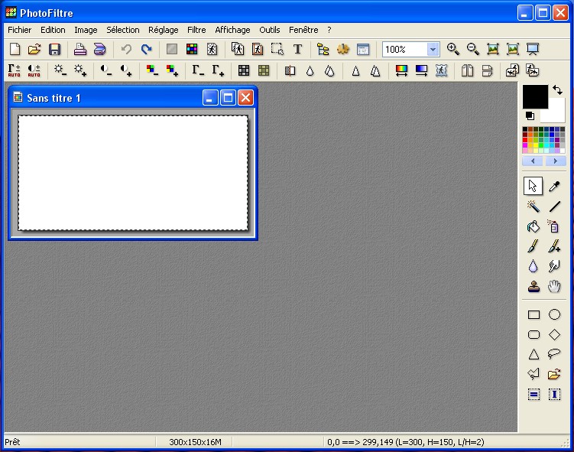Click the Scanner import icon

(99, 49)
